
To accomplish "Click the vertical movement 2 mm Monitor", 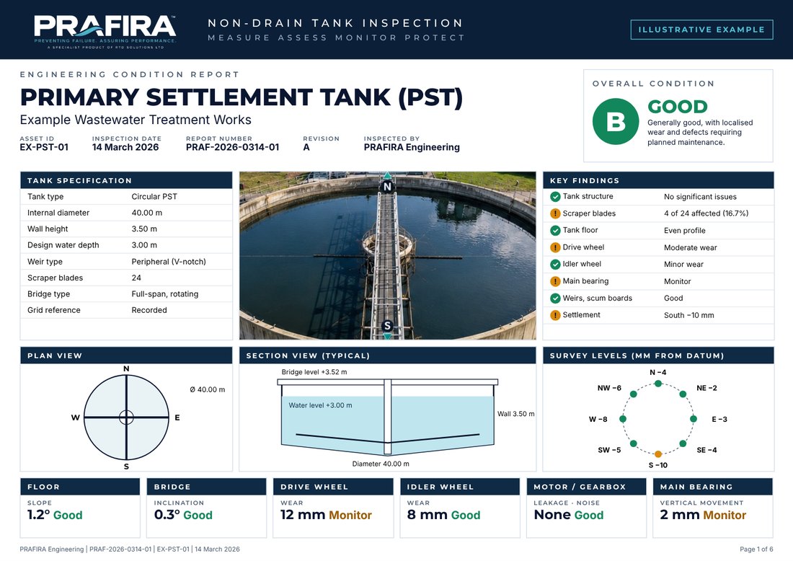I will point(703,515).
